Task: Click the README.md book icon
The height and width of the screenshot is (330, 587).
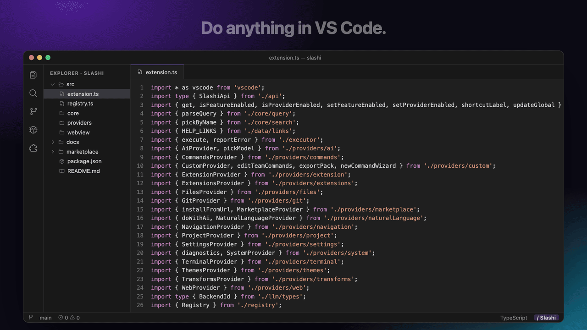Action: coord(62,171)
